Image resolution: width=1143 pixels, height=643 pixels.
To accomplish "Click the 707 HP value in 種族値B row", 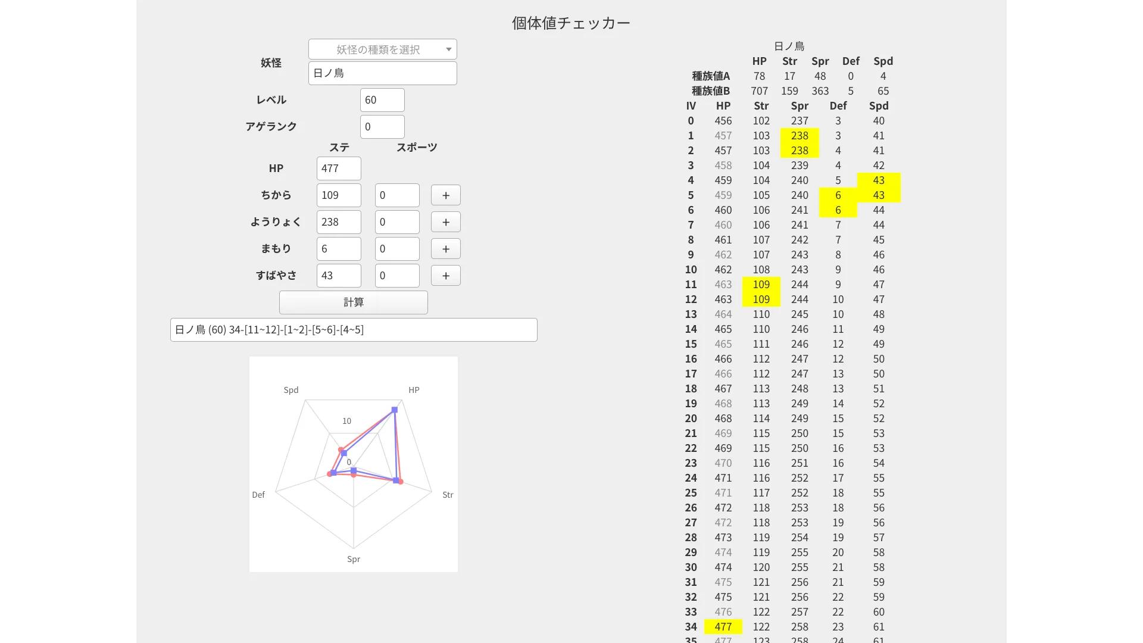I will 759,91.
